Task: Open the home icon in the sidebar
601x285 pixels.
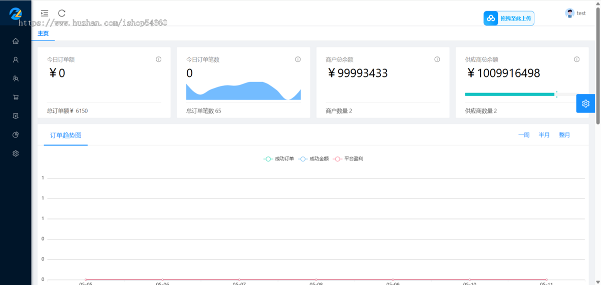Action: coord(16,41)
